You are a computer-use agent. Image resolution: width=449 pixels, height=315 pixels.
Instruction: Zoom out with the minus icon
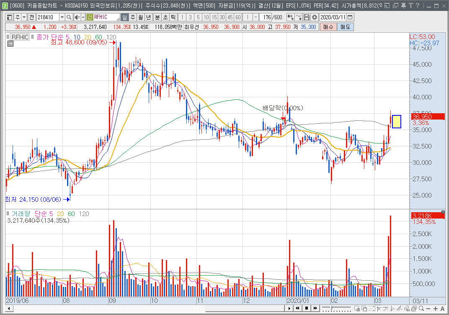(x=428, y=309)
